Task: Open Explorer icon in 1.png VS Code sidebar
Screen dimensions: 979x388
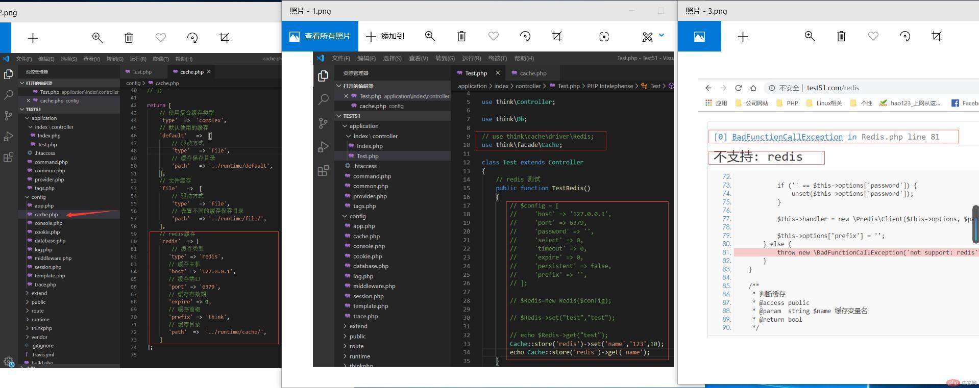Action: point(323,76)
